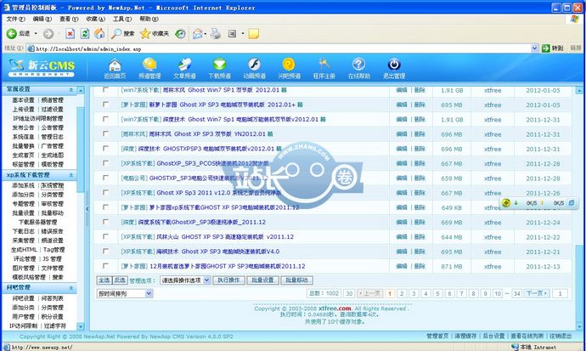The width and height of the screenshot is (586, 351).
Task: Open the 文件(F) menu
Action: [x=15, y=19]
